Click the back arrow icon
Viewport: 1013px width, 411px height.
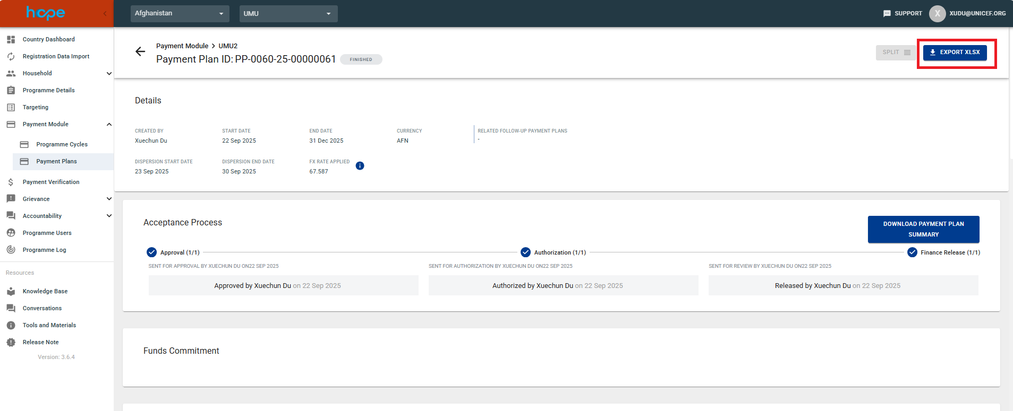tap(140, 51)
